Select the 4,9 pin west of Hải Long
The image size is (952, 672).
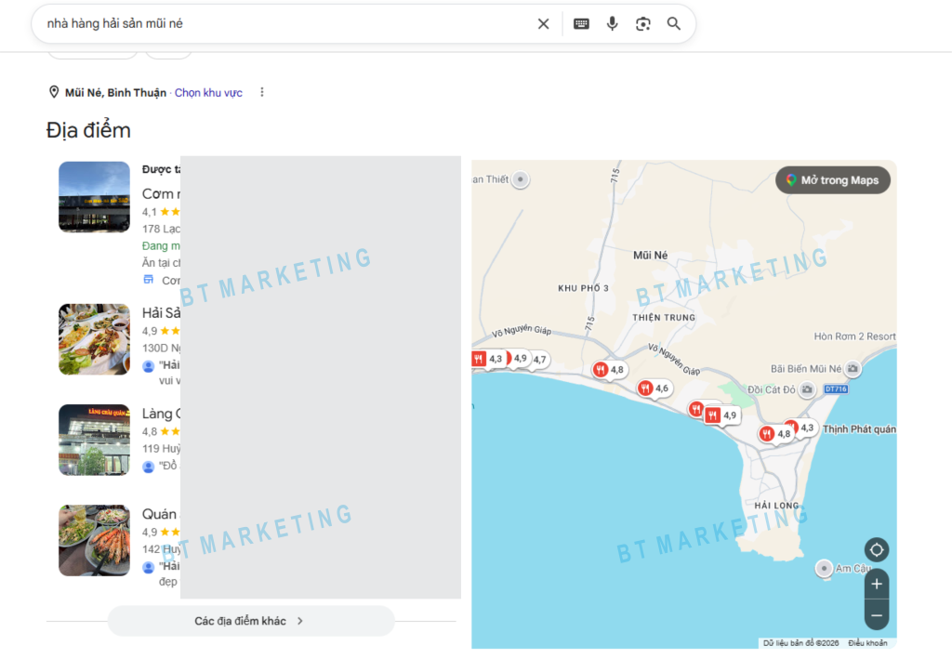[721, 415]
